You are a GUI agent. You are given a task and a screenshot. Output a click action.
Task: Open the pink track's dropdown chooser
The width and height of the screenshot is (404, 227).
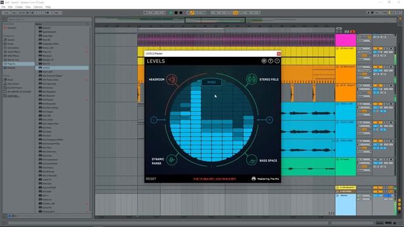point(364,40)
